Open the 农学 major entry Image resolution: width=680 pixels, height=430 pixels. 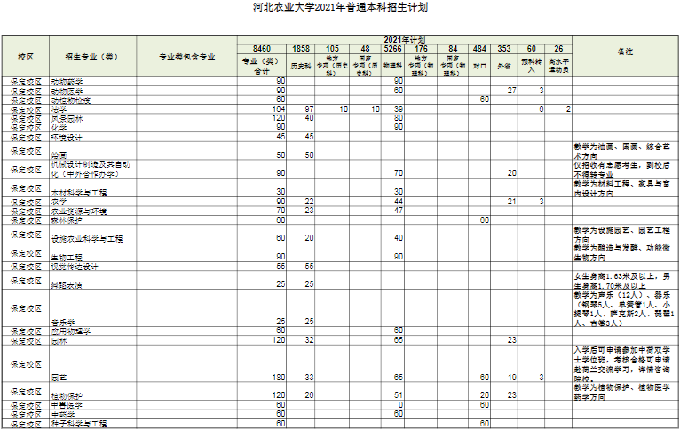pos(59,203)
